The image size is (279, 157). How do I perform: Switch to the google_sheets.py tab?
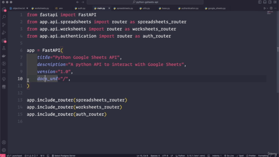pos(217,8)
